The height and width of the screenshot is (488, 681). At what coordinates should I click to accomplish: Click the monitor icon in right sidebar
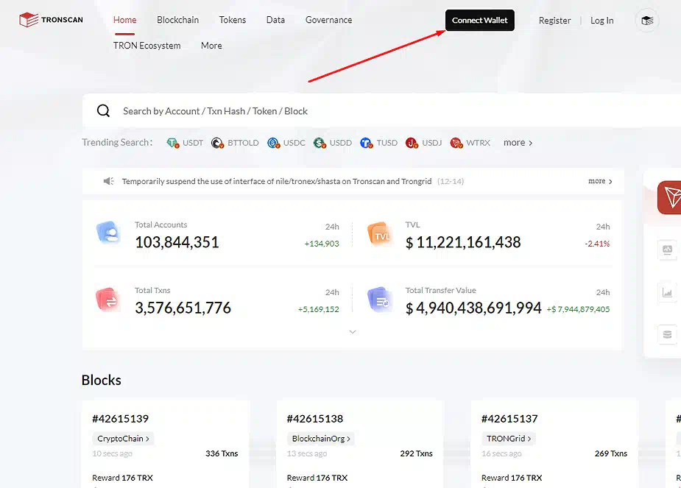coord(667,250)
